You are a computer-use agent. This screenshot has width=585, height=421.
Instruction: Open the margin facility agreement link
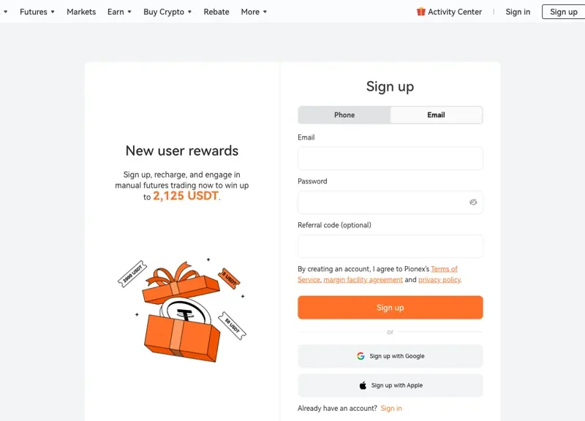363,280
